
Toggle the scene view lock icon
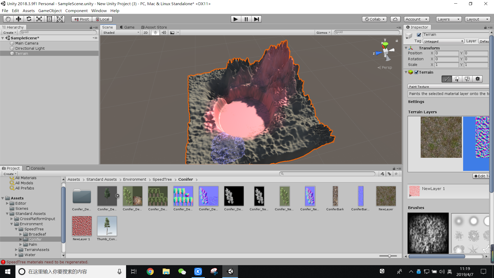[x=397, y=40]
